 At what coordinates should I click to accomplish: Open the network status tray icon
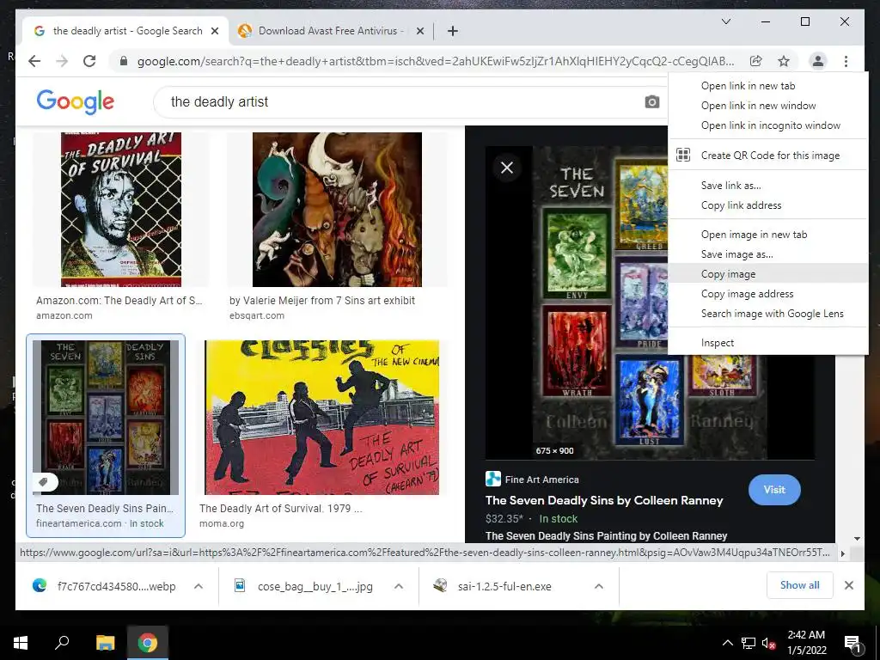748,643
